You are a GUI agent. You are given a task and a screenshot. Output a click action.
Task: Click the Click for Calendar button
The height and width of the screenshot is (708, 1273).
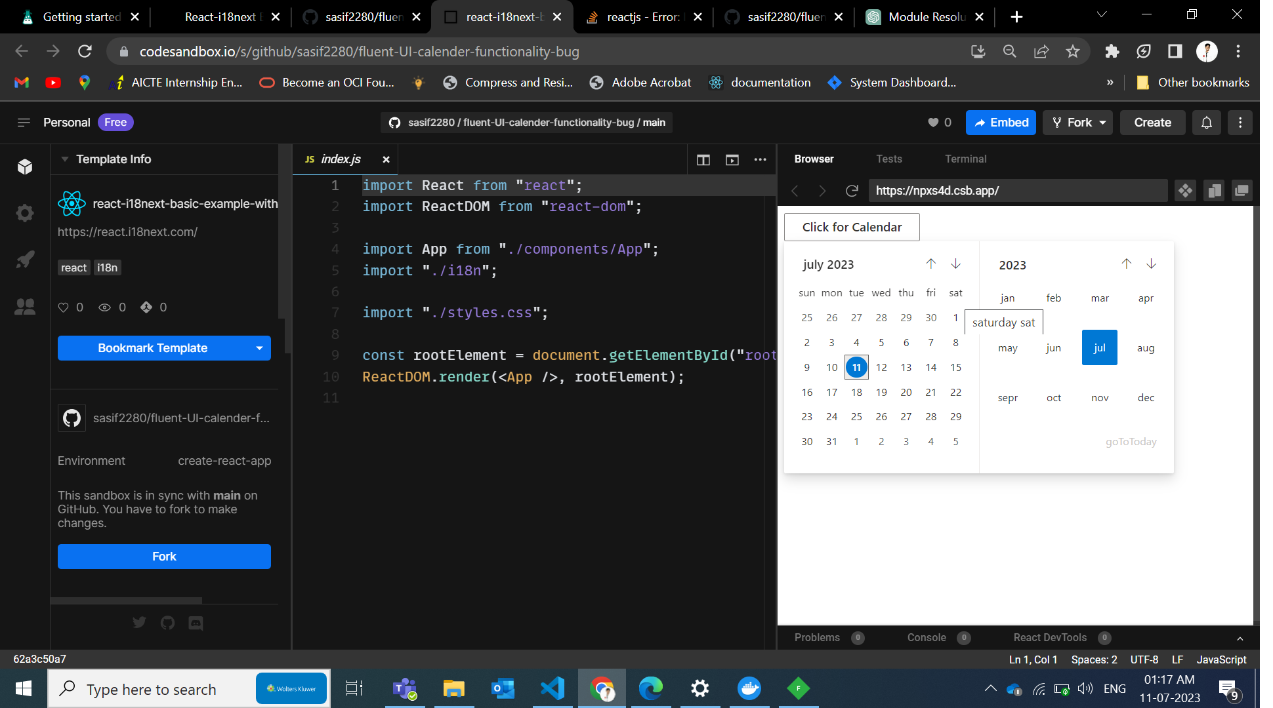point(851,227)
